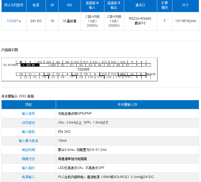Viewport: 201px width, 182px height.
Task: Click the X15 terminal in diagram
Action: [x=123, y=62]
